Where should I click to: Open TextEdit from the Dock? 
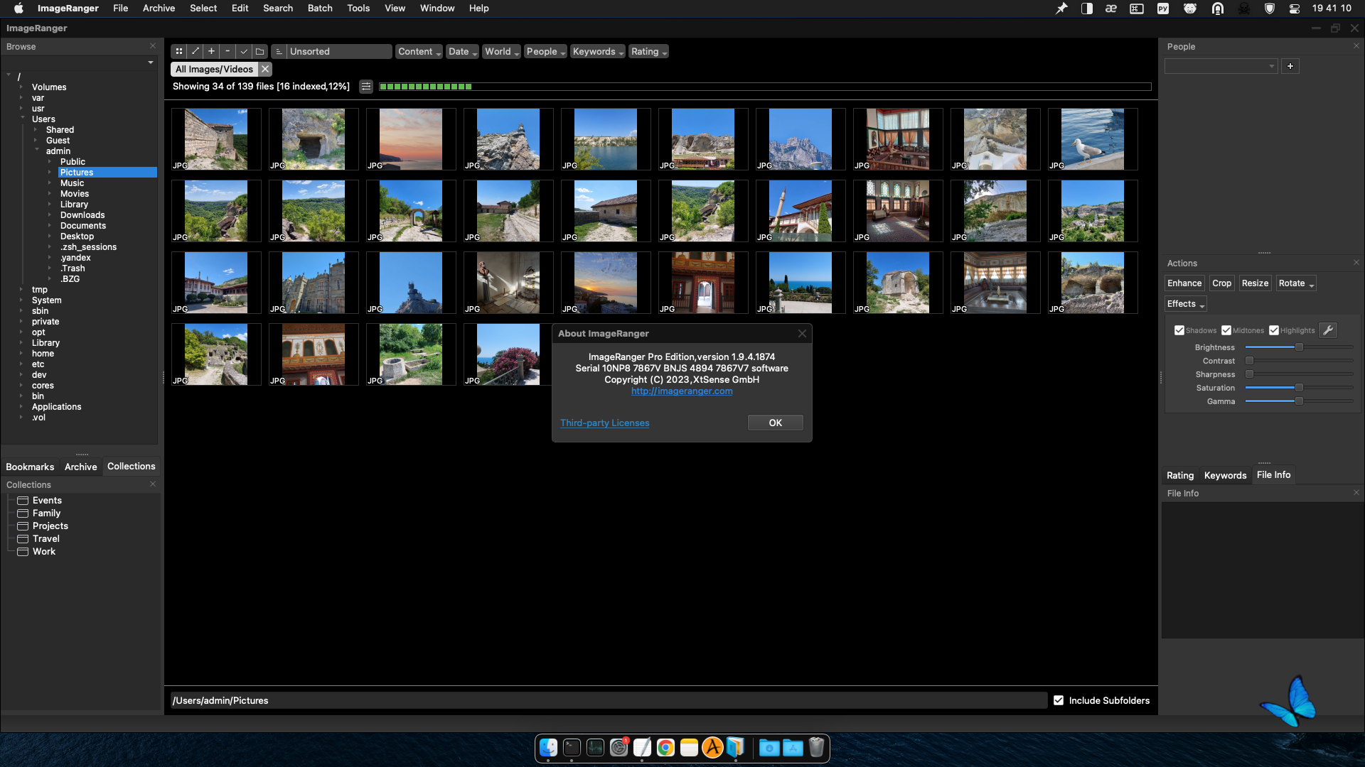click(642, 748)
